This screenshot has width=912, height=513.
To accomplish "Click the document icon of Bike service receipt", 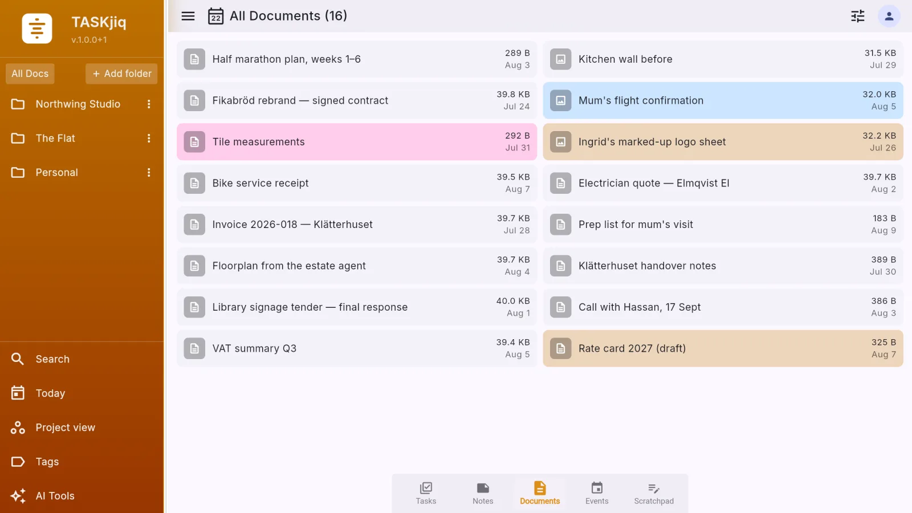I will tap(194, 183).
